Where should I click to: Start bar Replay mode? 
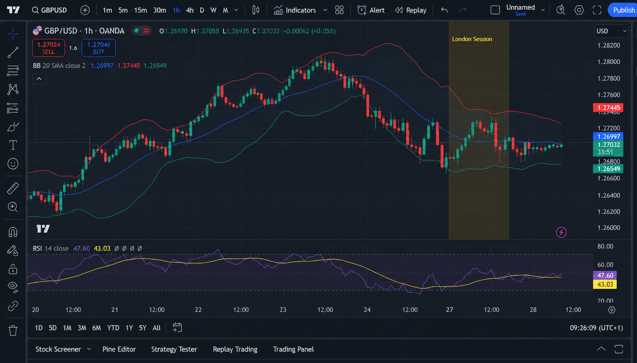tap(411, 10)
